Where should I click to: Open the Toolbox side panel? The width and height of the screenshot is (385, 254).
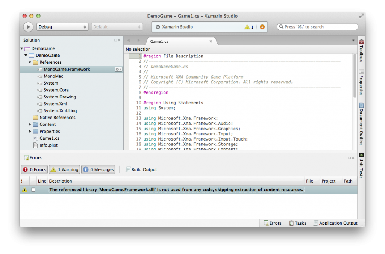click(361, 50)
